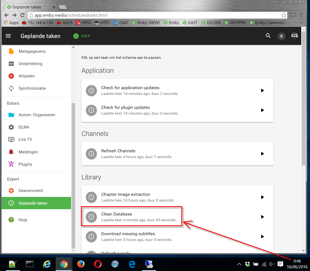Viewport: 310px width, 271px height.
Task: Click clock icon of Refresh Channels
Action: [91, 154]
